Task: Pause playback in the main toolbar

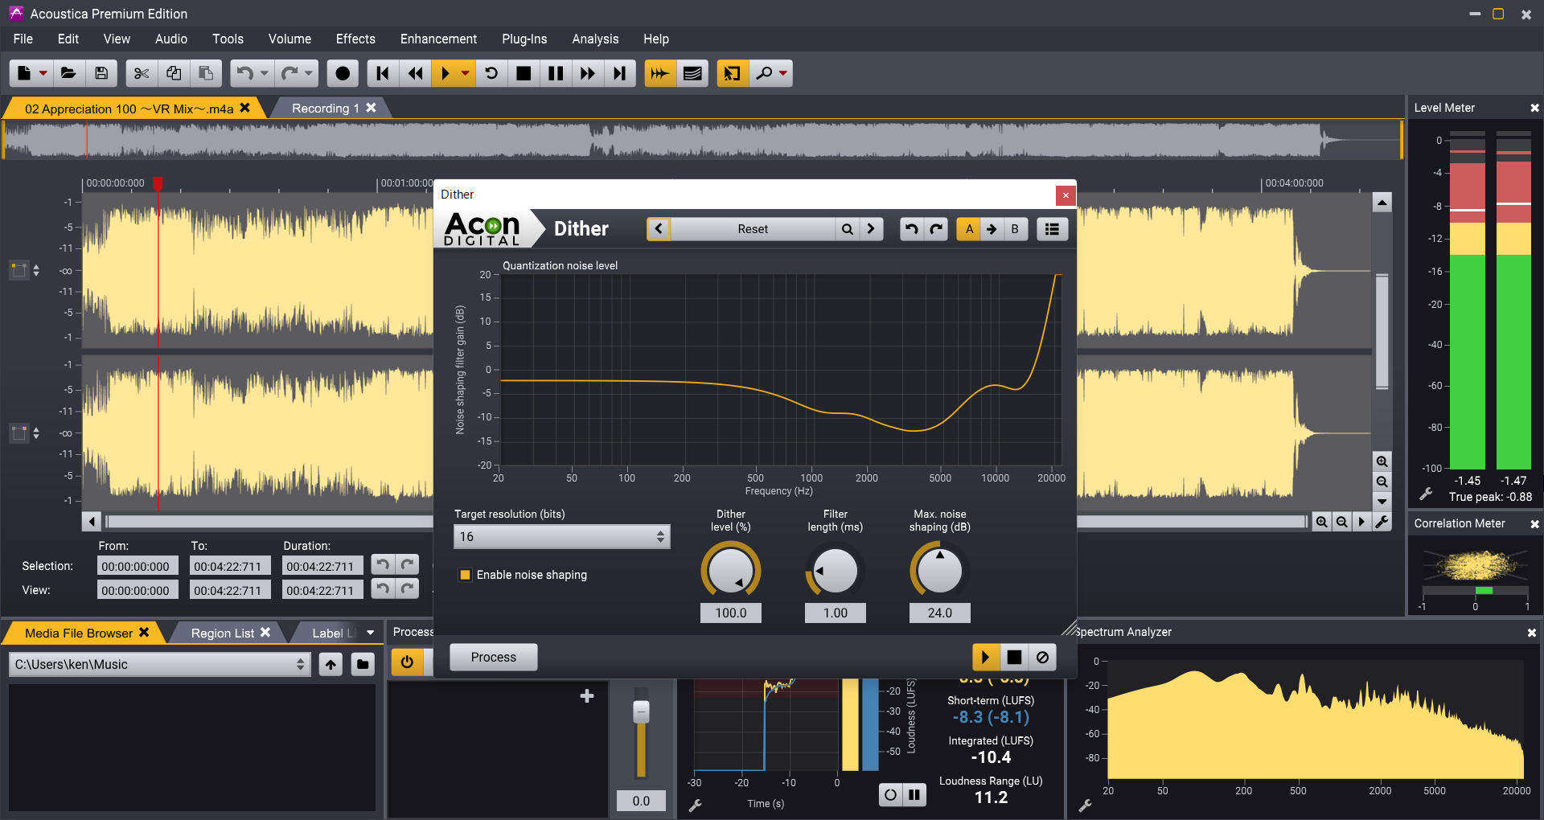Action: 556,73
